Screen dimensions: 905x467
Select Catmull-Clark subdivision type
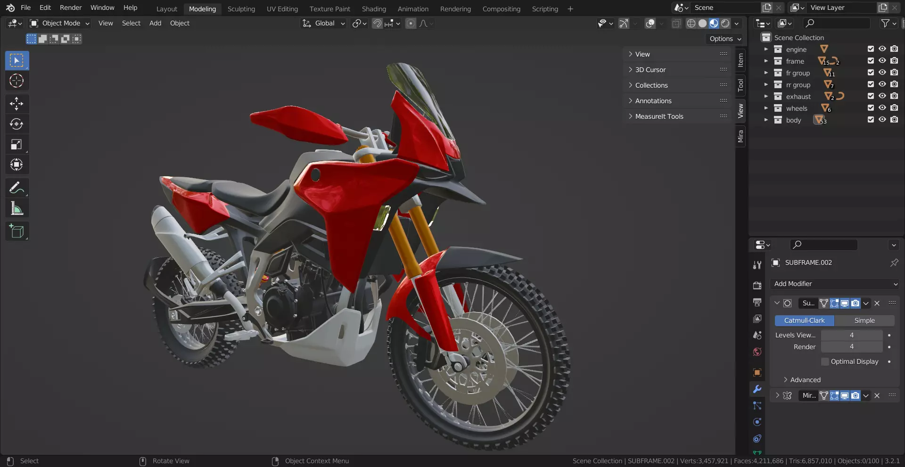pyautogui.click(x=805, y=320)
